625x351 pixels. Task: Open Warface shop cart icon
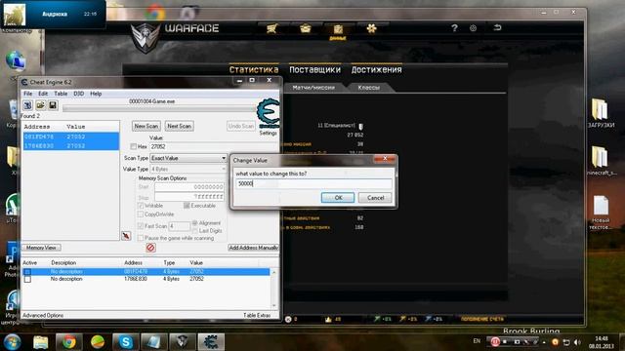click(x=271, y=28)
